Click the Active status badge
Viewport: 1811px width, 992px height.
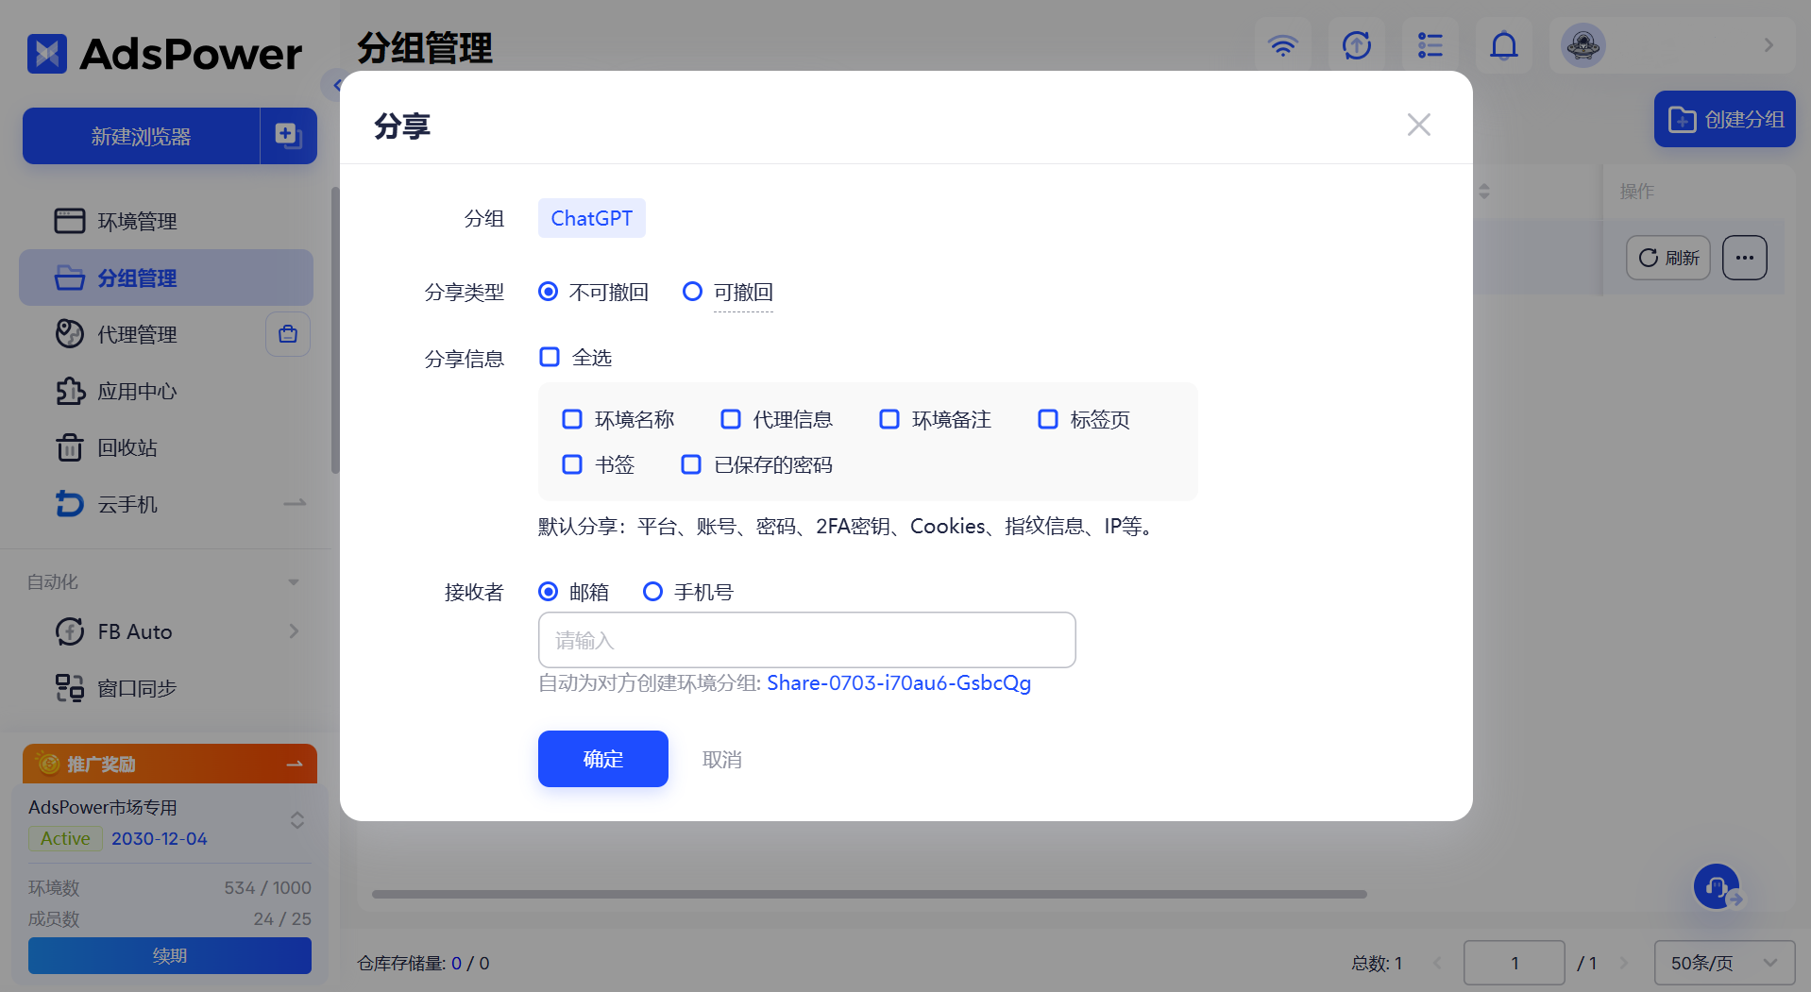coord(65,838)
